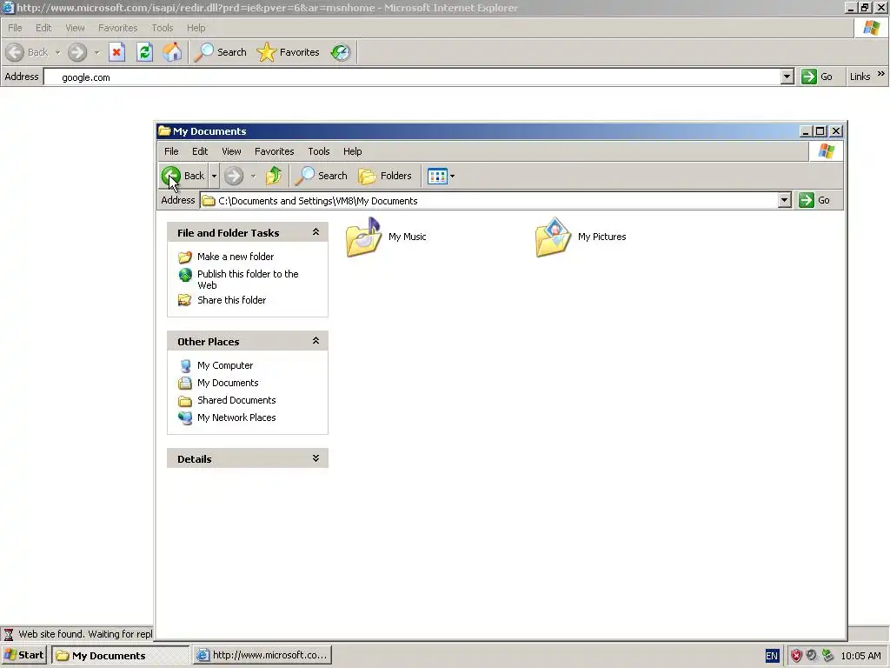Open My Computer from Other Places

pyautogui.click(x=225, y=365)
